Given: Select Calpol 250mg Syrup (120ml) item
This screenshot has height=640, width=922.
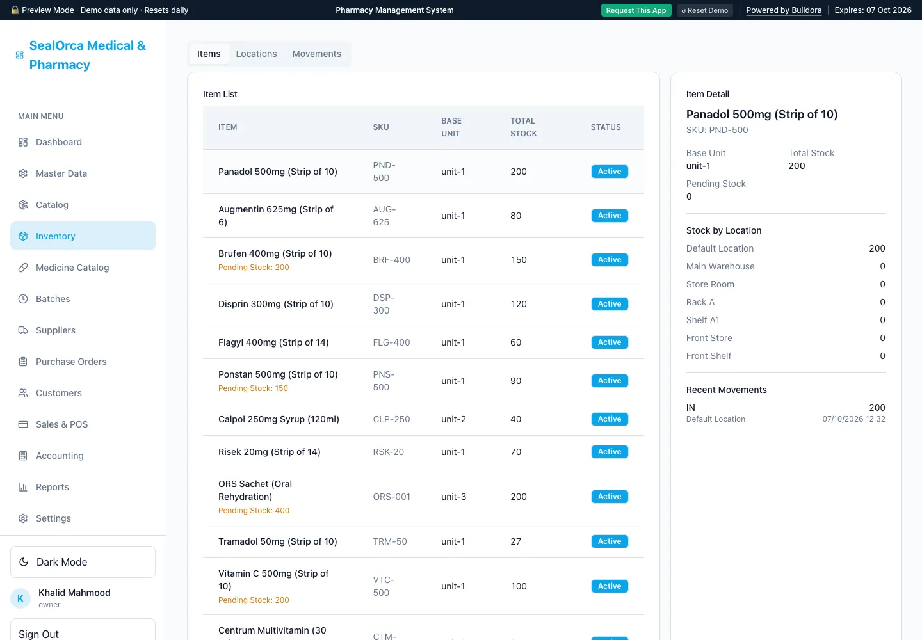Looking at the screenshot, I should pos(423,419).
